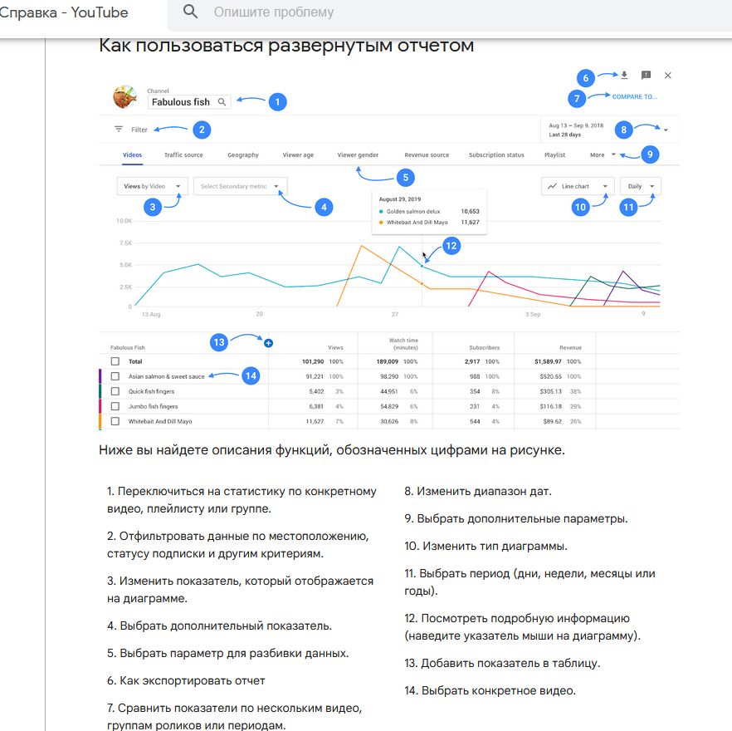Screen dimensions: 732x731
Task: Click the Fabulous Fish table header label
Action: click(128, 348)
